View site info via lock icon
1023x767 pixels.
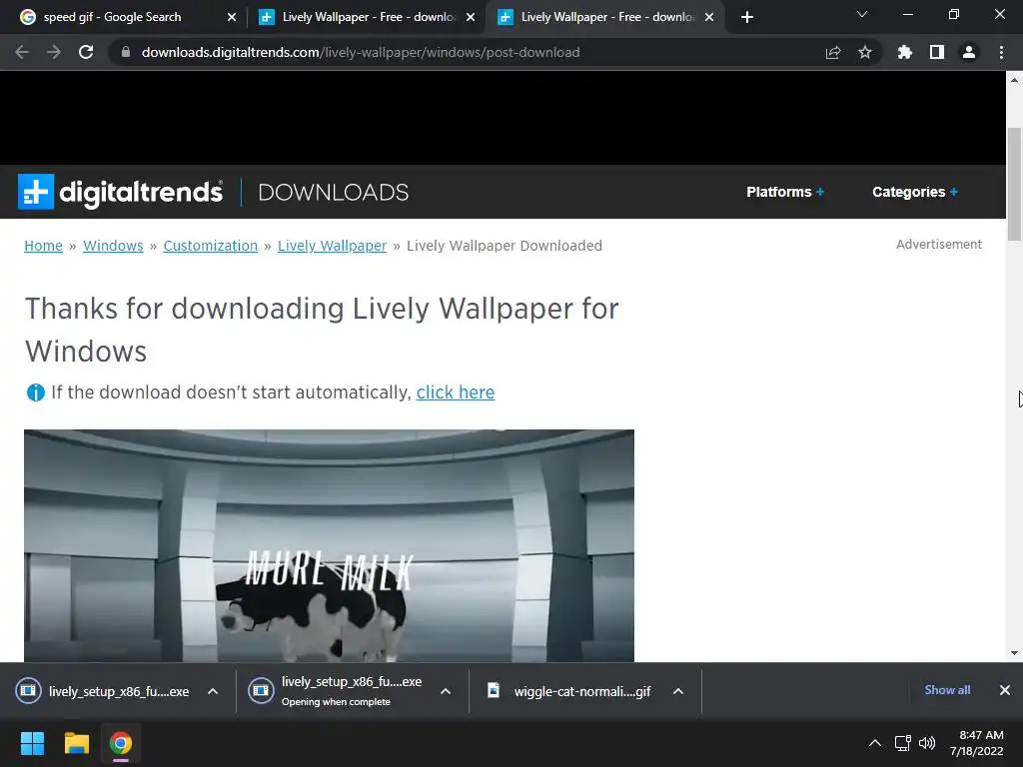tap(126, 52)
